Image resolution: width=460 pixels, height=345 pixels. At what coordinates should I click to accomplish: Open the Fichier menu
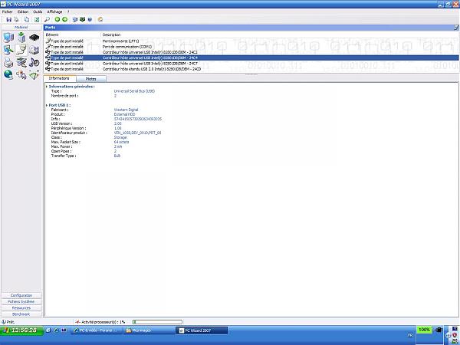[x=8, y=11]
